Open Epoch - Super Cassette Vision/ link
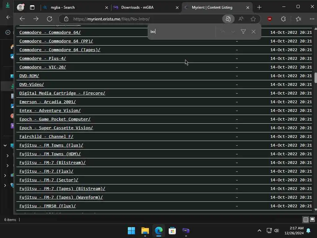 tap(56, 128)
